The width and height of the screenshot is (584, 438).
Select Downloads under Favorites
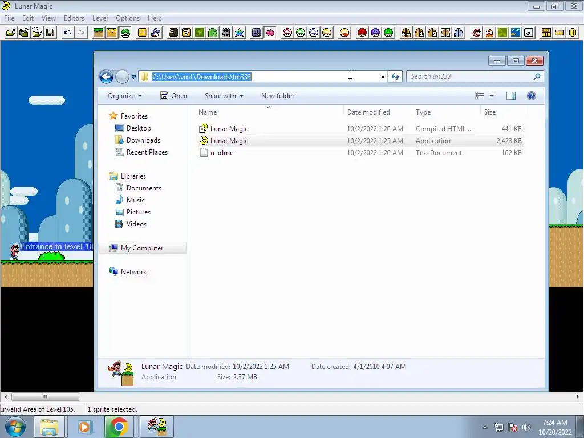(143, 140)
